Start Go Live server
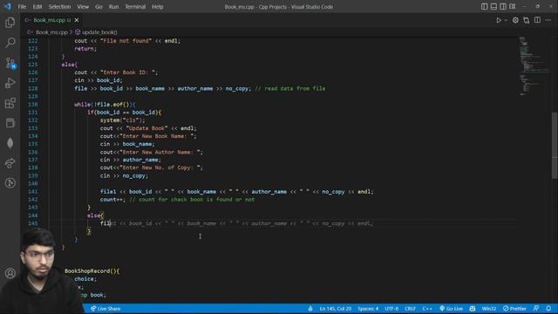The image size is (558, 314). click(451, 309)
